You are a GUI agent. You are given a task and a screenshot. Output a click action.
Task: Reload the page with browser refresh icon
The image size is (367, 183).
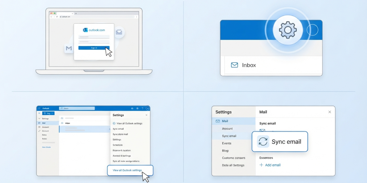pos(57,17)
